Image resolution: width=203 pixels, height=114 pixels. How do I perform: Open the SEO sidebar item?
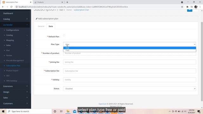point(8,76)
